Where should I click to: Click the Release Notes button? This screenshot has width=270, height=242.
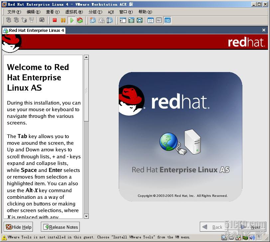pyautogui.click(x=60, y=227)
